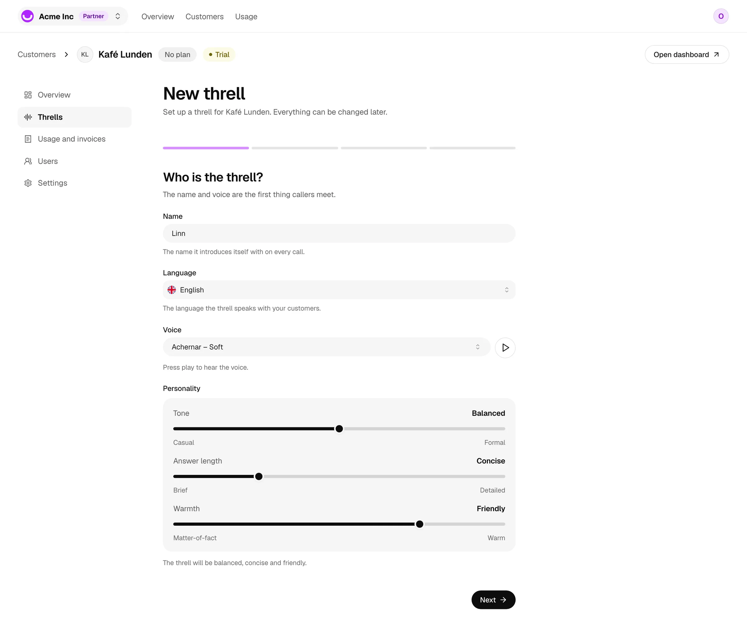Click the Usage and invoices receipt icon
The image size is (747, 618).
tap(28, 139)
